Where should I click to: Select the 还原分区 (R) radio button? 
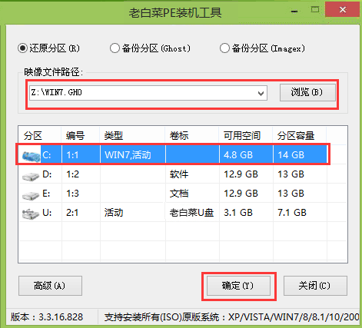pyautogui.click(x=22, y=48)
